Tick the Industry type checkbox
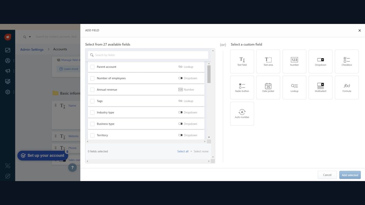This screenshot has width=365, height=205. pyautogui.click(x=92, y=112)
